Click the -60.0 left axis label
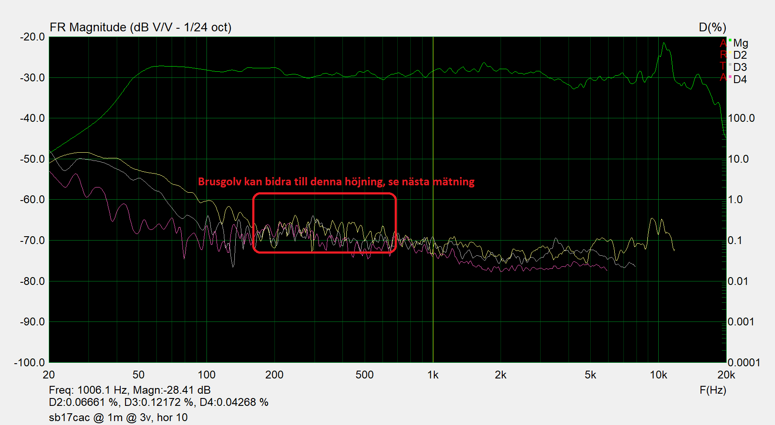The image size is (775, 425). 33,200
